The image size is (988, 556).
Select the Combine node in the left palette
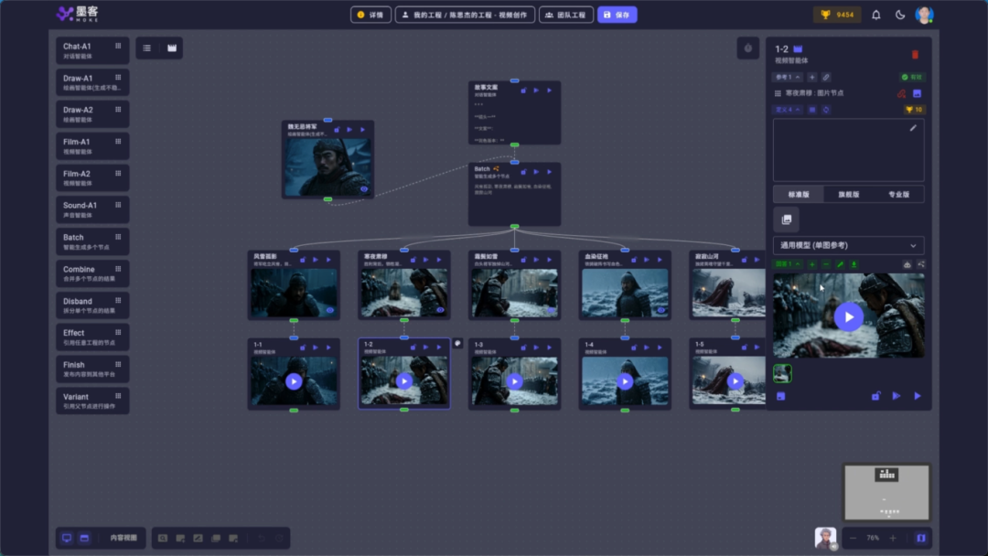tap(92, 273)
